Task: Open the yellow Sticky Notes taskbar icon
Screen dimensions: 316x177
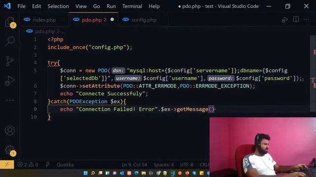Action: [x=201, y=173]
